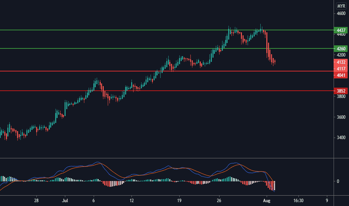This screenshot has width=349, height=206.
Task: Click the 3600 price scale value
Action: coord(341,117)
